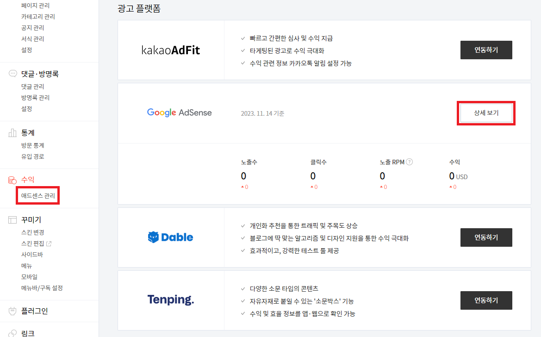Click the 꾸미기 layout icon

pos(12,219)
